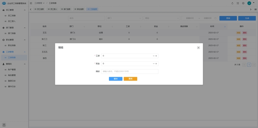Click 编辑 in the 张三三 row

[238, 39]
